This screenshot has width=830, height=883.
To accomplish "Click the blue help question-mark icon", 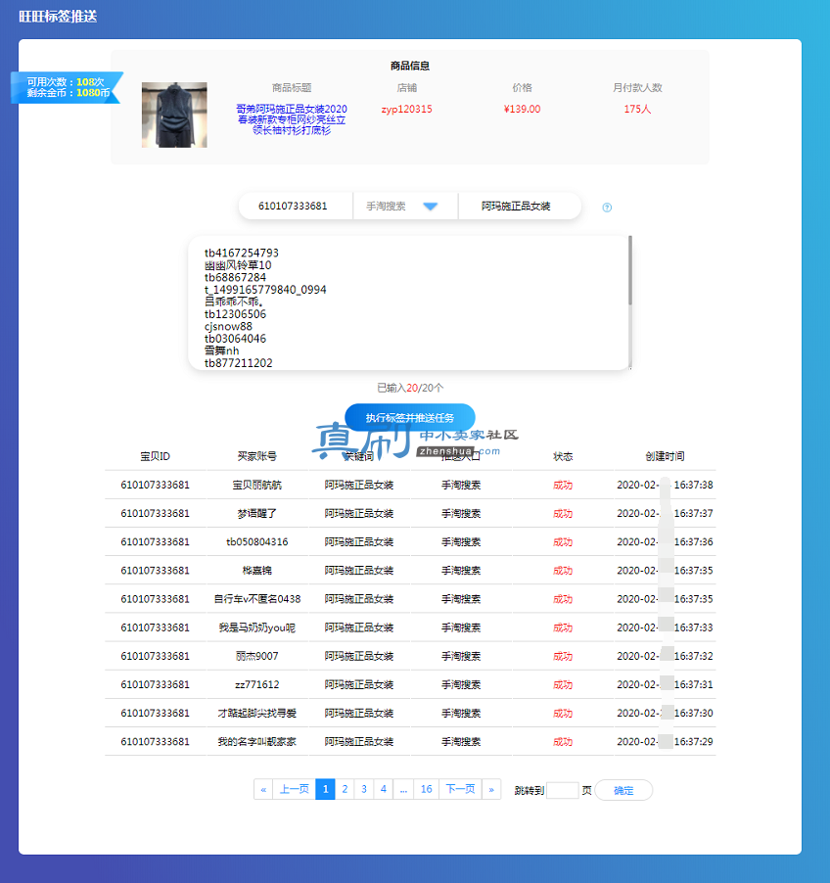I will [607, 208].
